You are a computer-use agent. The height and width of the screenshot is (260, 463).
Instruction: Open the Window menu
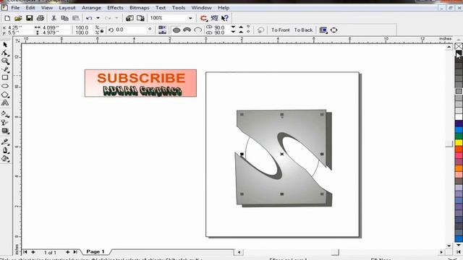click(201, 8)
